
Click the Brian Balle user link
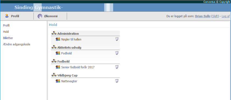[203, 16]
